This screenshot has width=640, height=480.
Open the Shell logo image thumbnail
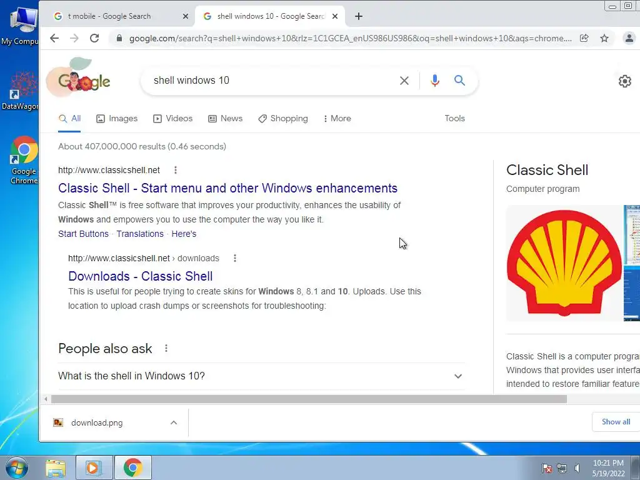(x=564, y=263)
